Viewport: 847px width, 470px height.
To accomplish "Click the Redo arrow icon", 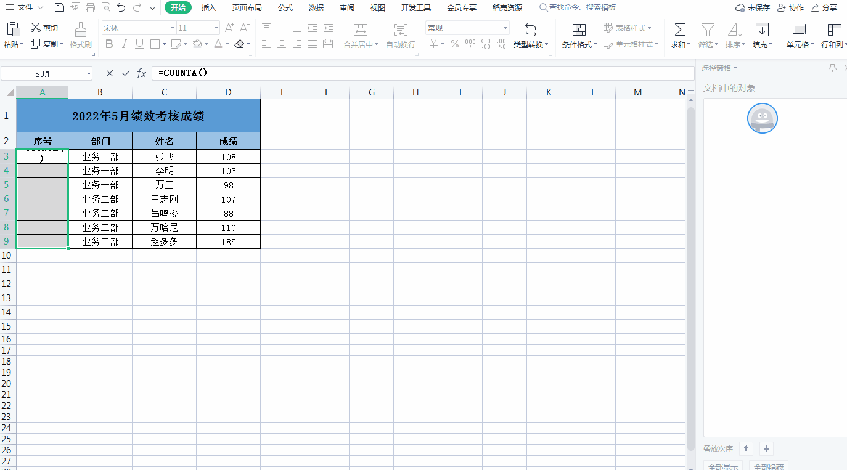I will (x=137, y=7).
